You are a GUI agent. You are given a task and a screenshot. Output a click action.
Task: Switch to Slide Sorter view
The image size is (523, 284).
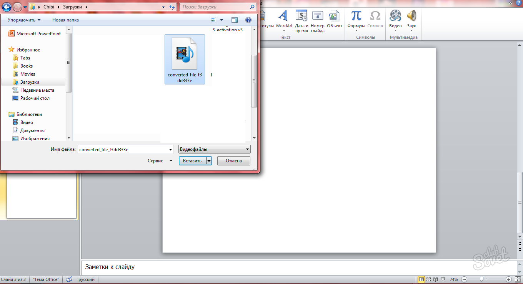click(x=428, y=279)
